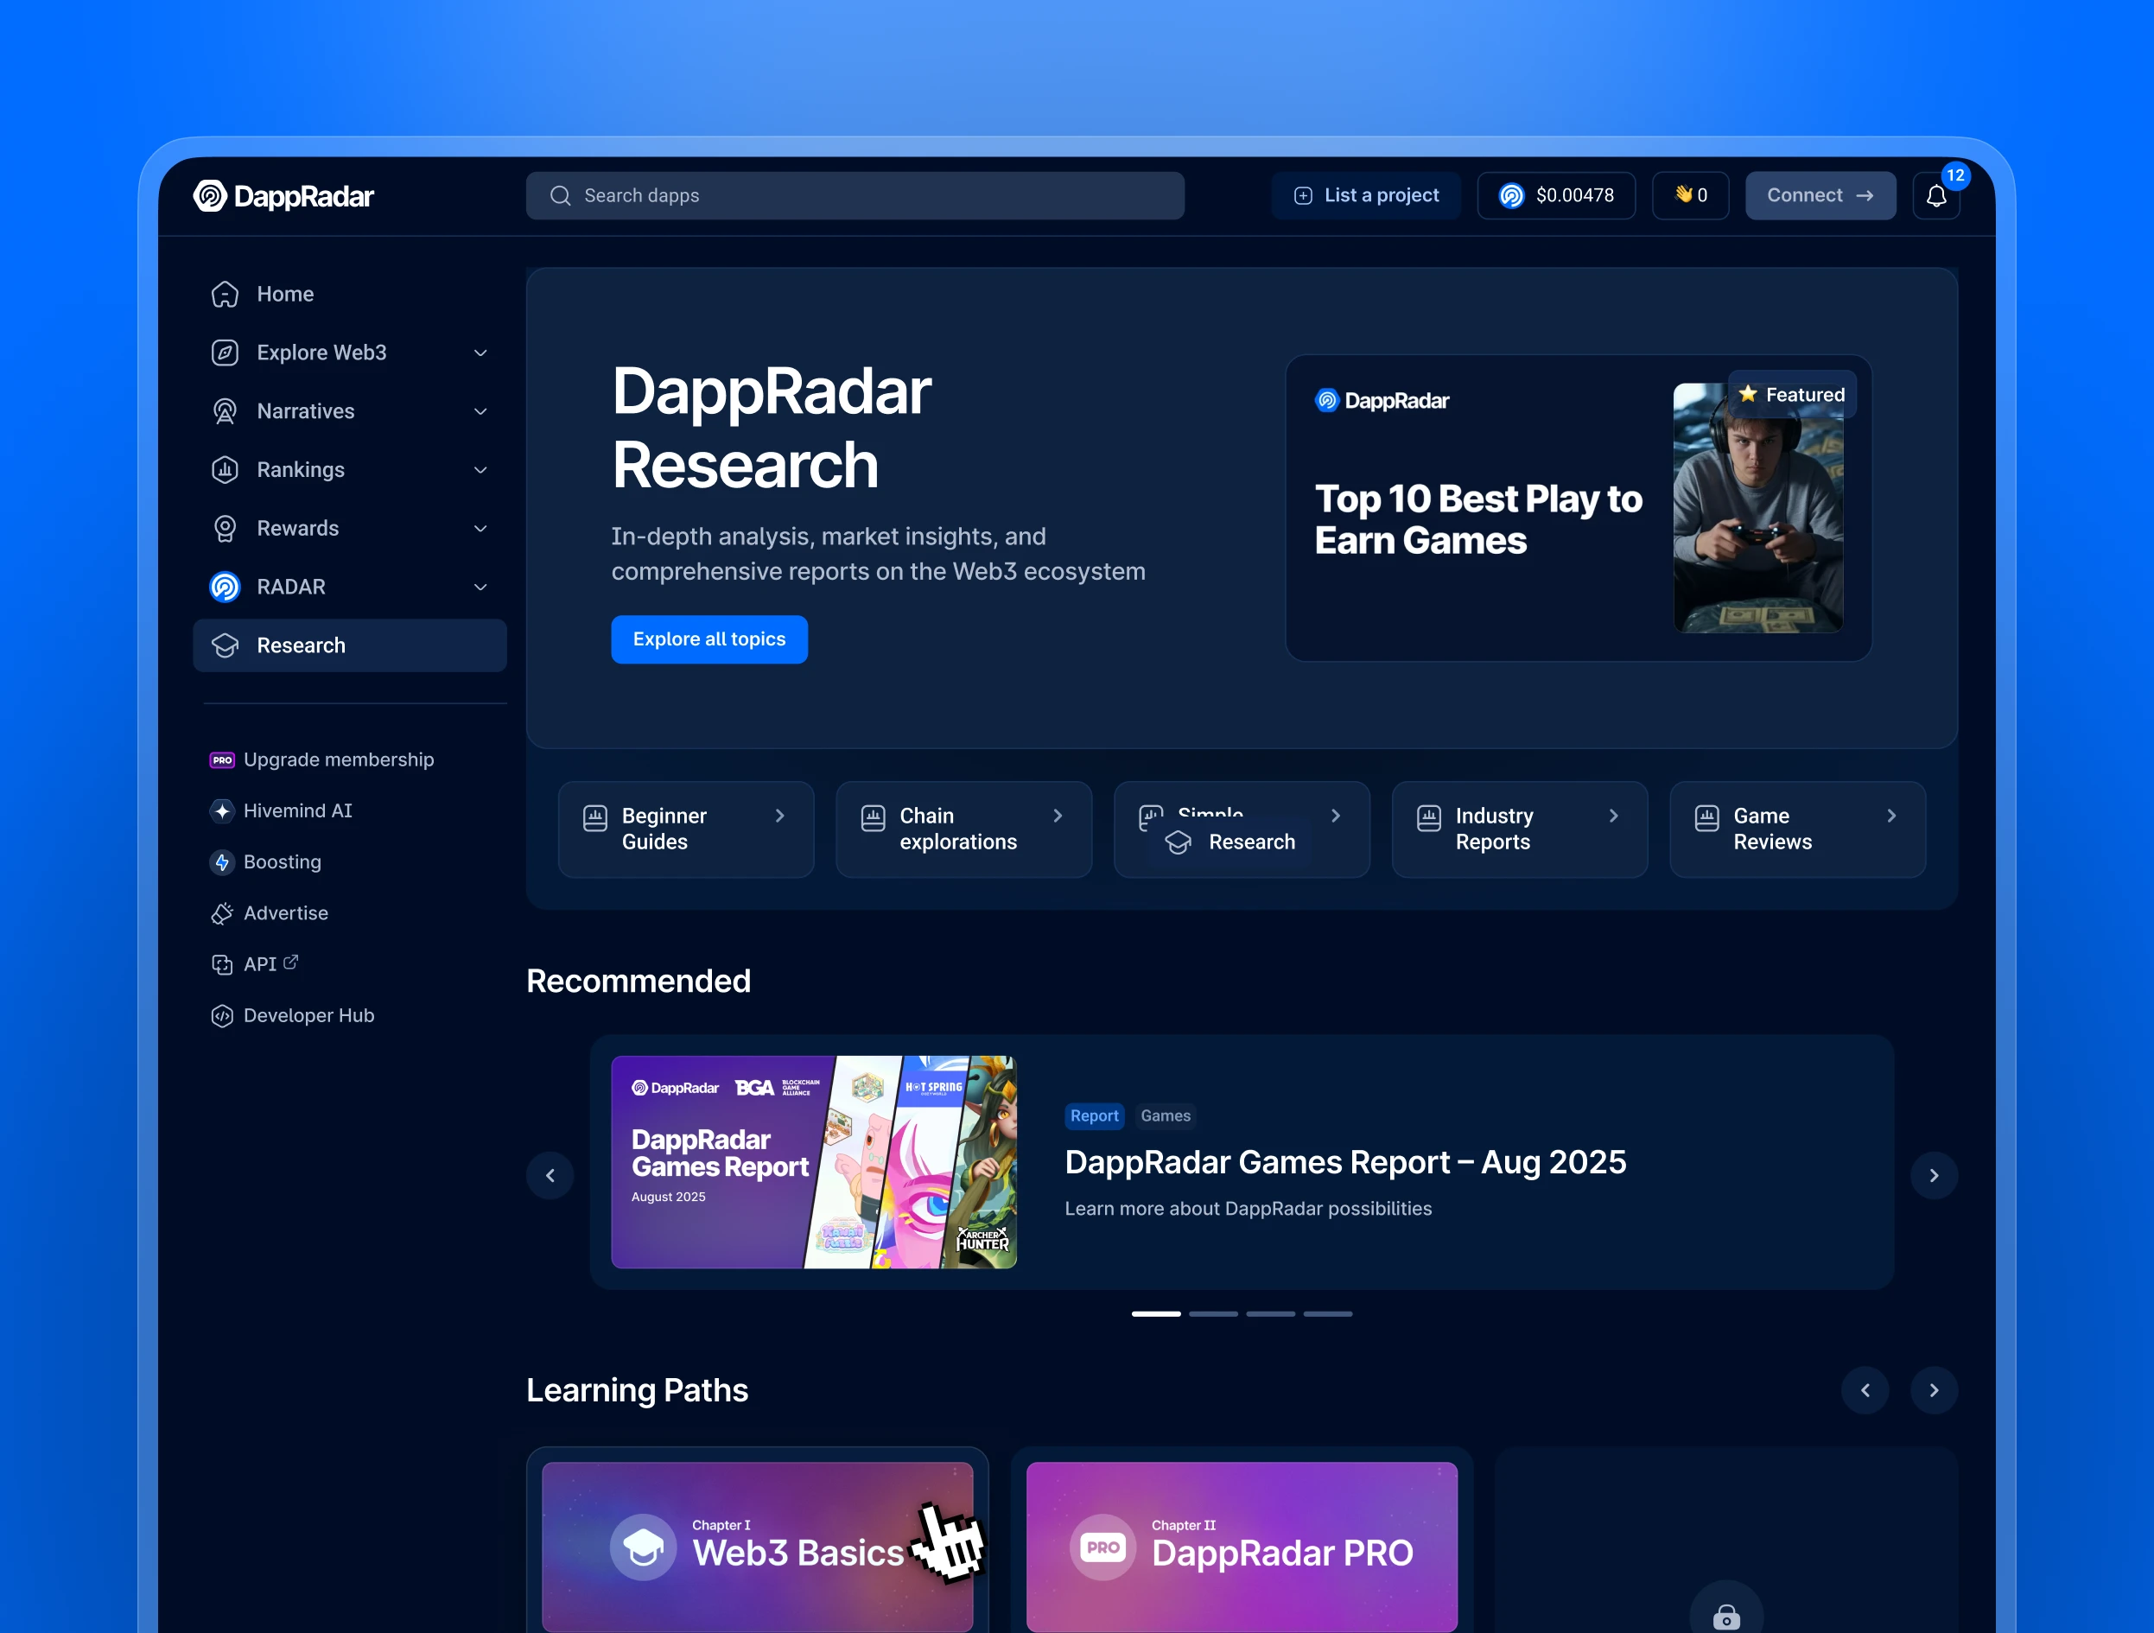2154x1633 pixels.
Task: Select the second carousel slide indicator
Action: pos(1212,1313)
